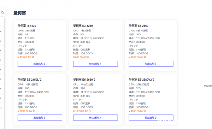Click CPU: 20核40线程 on E5-2680V2*2 card
The image size is (212, 129).
click(x=139, y=84)
